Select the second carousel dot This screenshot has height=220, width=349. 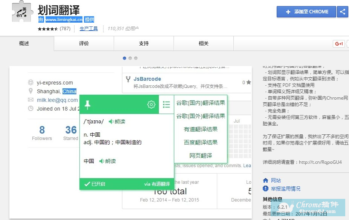(x=130, y=58)
